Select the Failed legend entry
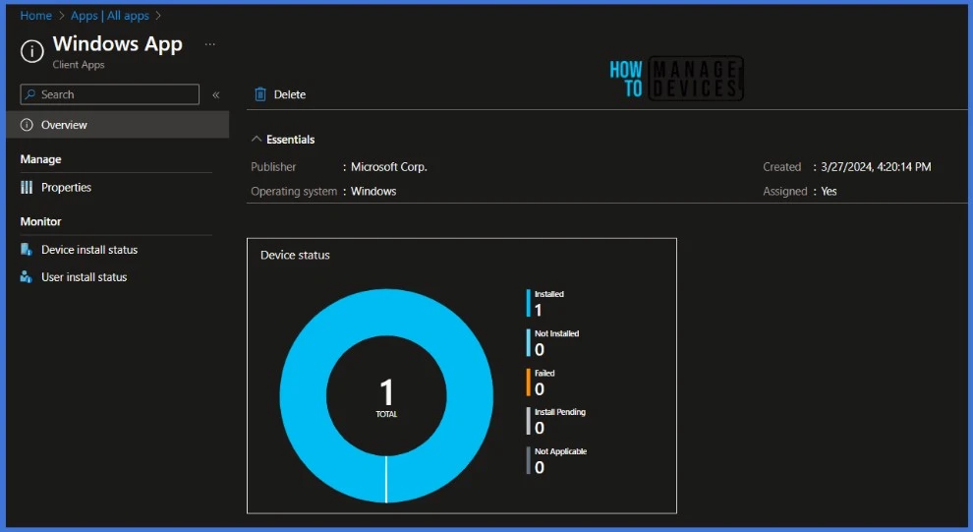973x532 pixels. click(542, 382)
